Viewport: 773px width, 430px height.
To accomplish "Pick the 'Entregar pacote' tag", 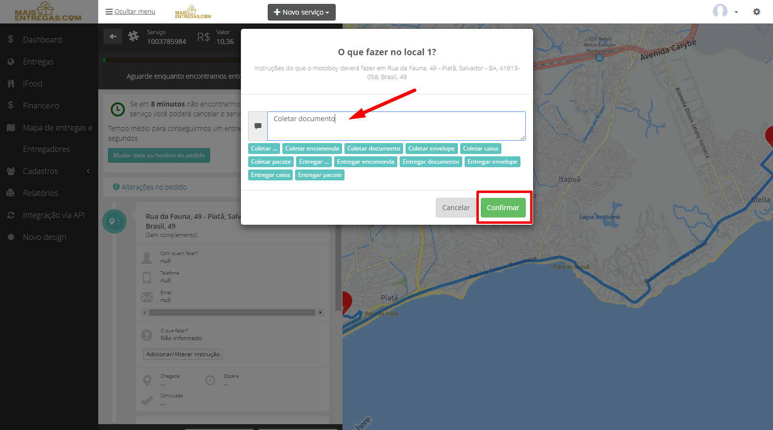I will [320, 175].
